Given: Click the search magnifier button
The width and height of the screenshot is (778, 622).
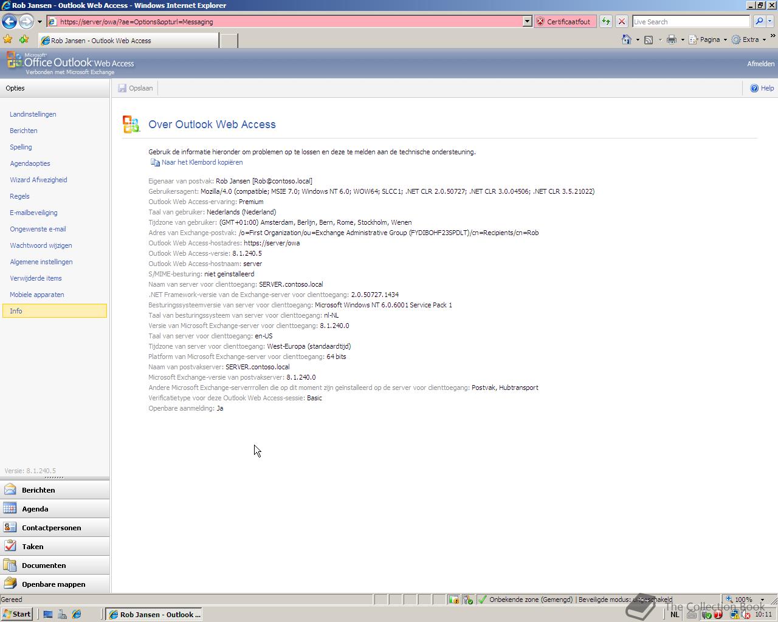Looking at the screenshot, I should pos(759,21).
